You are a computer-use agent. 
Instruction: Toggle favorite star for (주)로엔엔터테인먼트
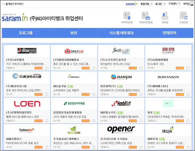pos(47,121)
